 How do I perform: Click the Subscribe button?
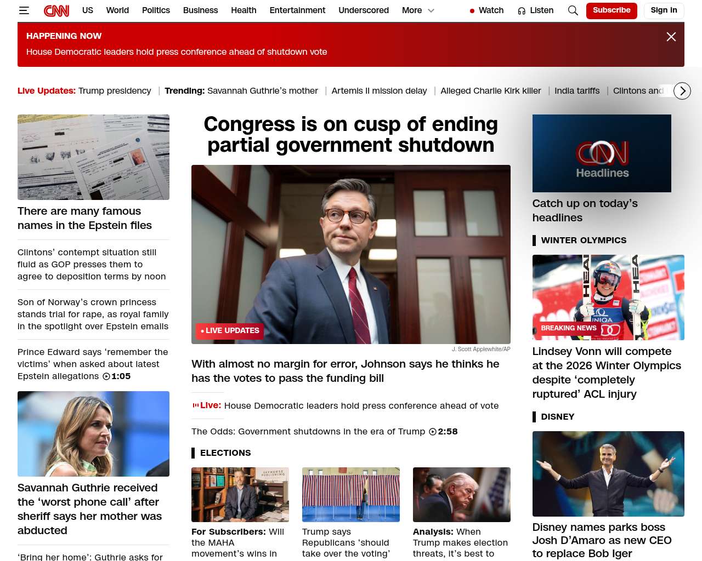[x=612, y=10]
